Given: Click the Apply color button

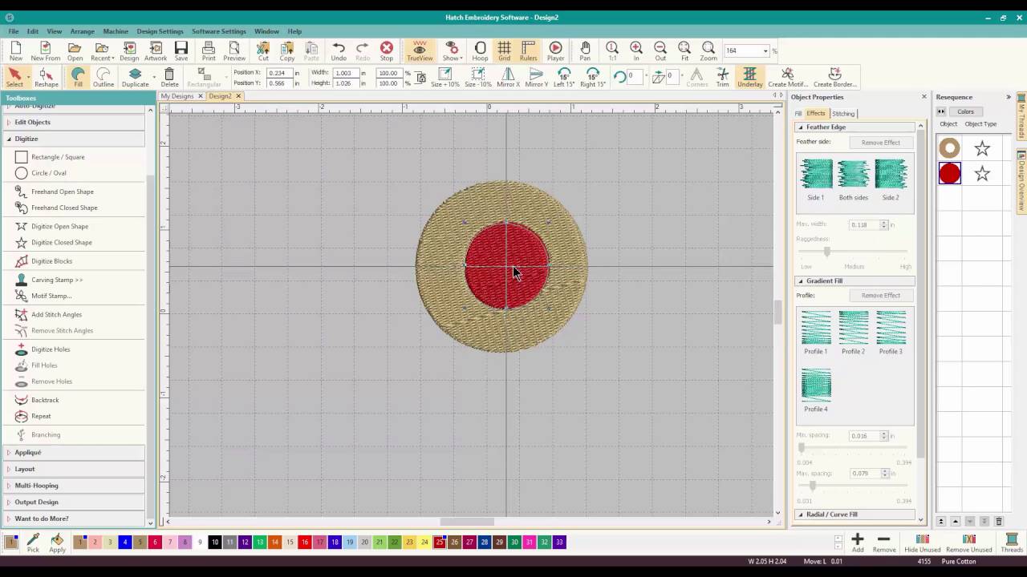Looking at the screenshot, I should [x=57, y=543].
